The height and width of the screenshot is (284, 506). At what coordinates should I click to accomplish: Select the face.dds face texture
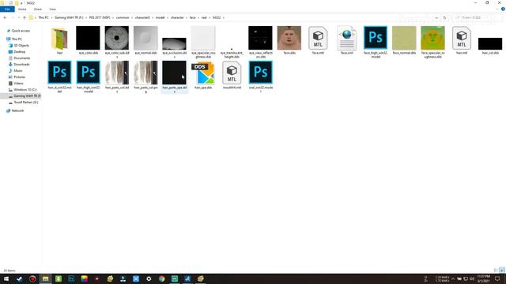tap(289, 40)
